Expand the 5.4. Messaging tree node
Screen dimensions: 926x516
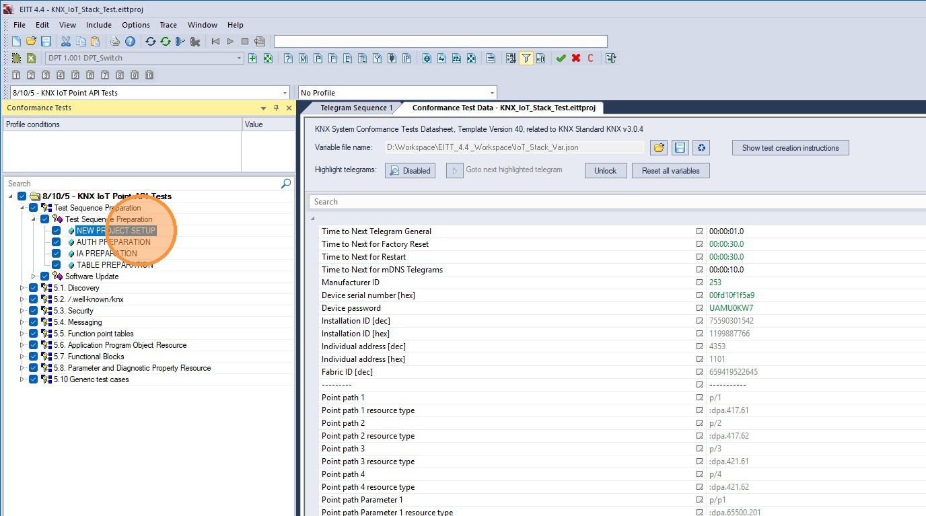[22, 322]
